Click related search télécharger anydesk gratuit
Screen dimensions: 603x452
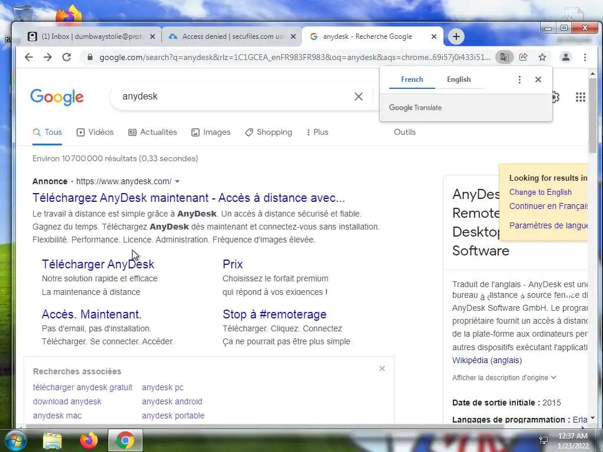82,387
